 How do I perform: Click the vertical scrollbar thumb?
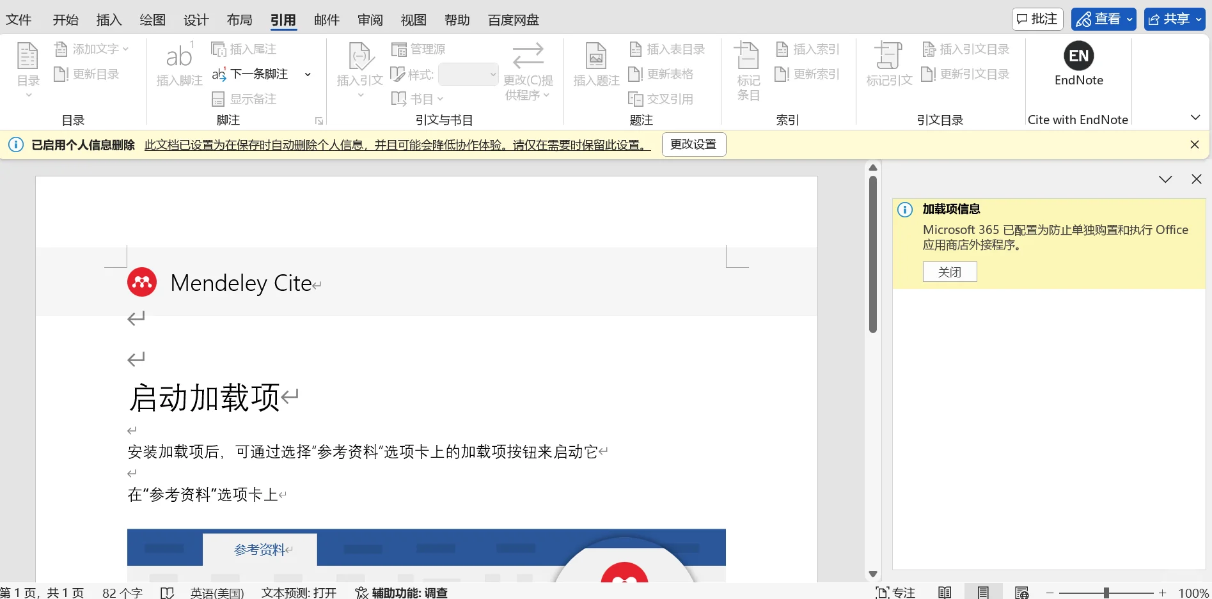(872, 254)
